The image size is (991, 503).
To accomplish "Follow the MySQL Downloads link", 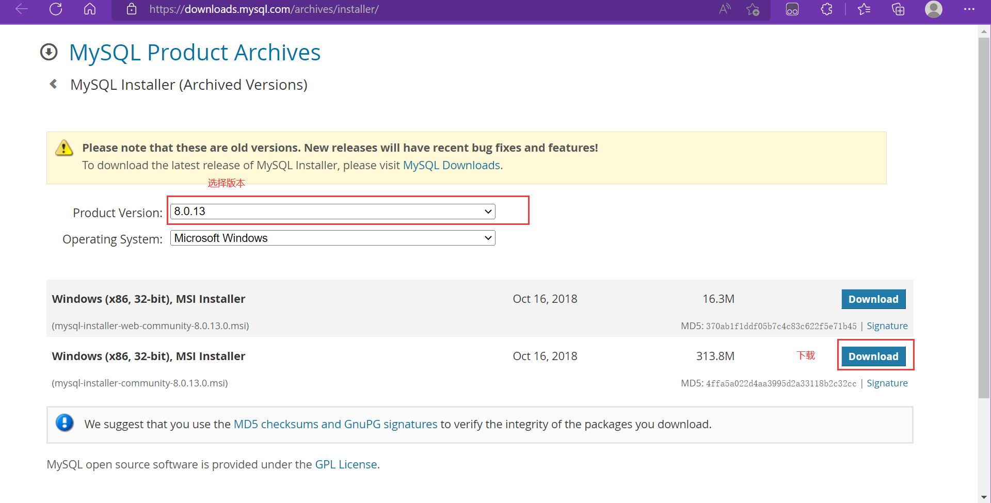I will [452, 165].
